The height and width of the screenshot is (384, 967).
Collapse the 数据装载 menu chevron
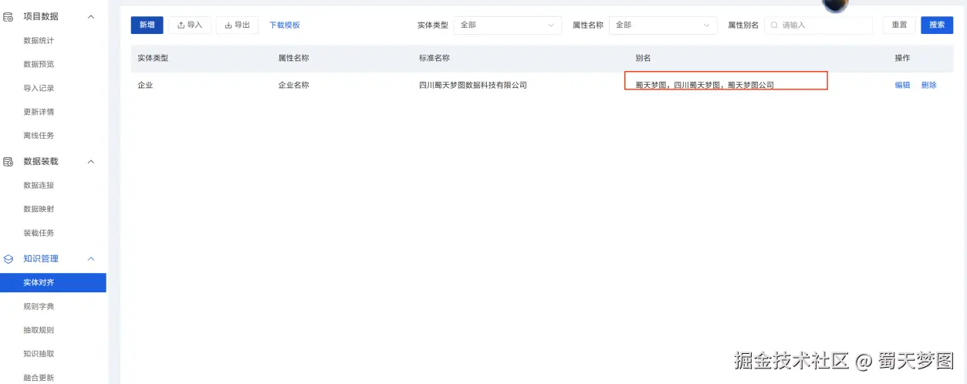point(91,162)
